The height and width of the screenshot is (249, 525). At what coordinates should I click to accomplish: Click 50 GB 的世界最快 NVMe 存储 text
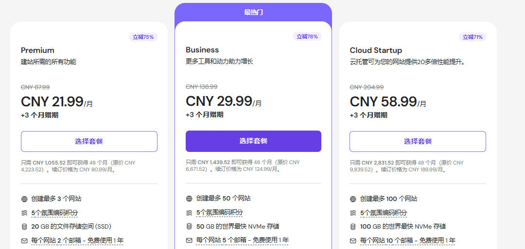click(238, 227)
